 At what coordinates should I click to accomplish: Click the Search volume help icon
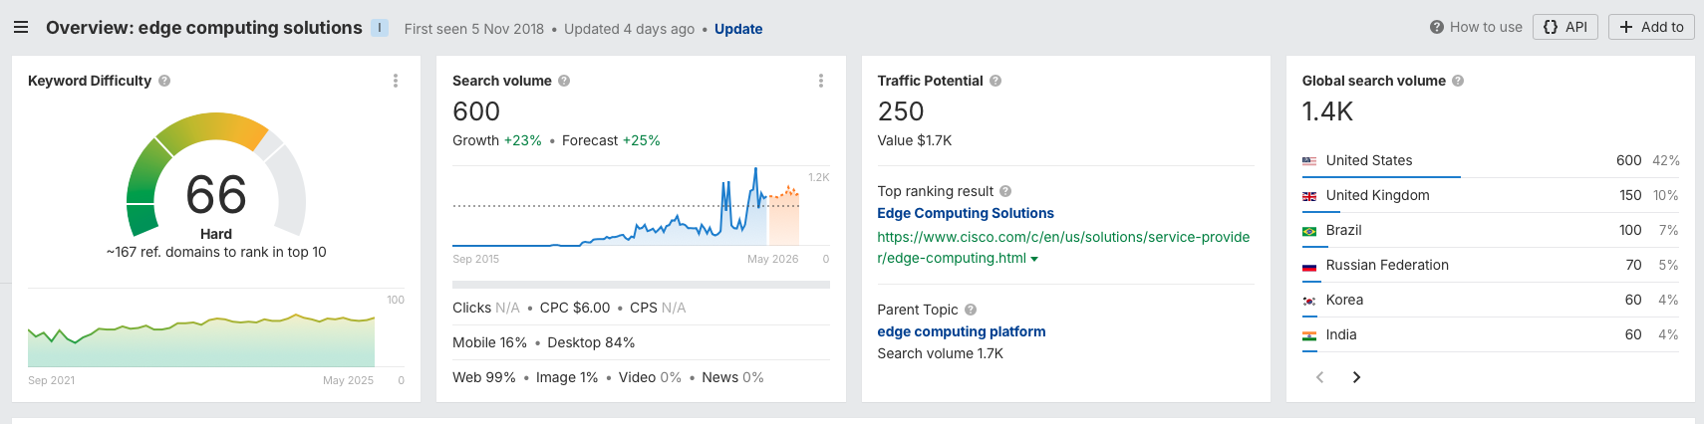(x=564, y=81)
